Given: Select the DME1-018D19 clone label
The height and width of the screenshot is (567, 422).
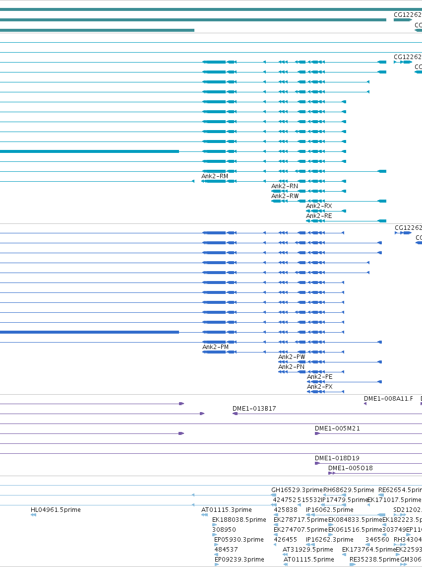Looking at the screenshot, I should tap(337, 458).
